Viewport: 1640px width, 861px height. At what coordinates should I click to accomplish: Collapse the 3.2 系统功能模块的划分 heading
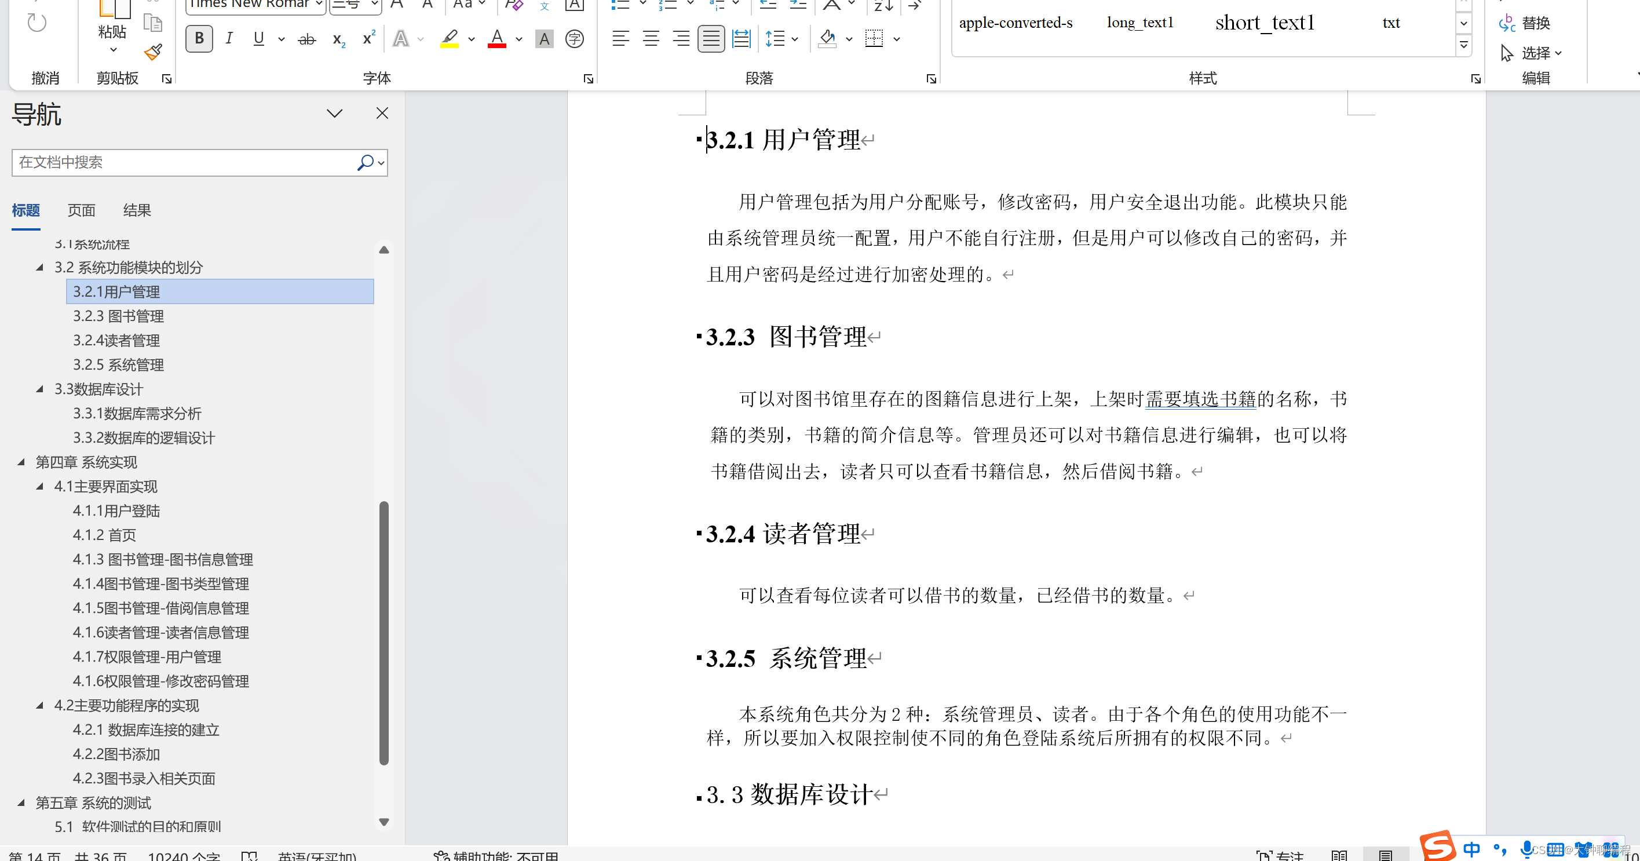pyautogui.click(x=39, y=268)
